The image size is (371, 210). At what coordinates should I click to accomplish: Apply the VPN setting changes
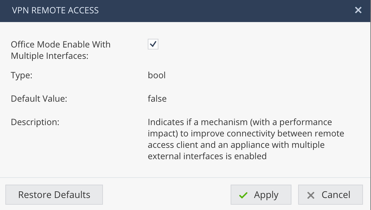(259, 195)
